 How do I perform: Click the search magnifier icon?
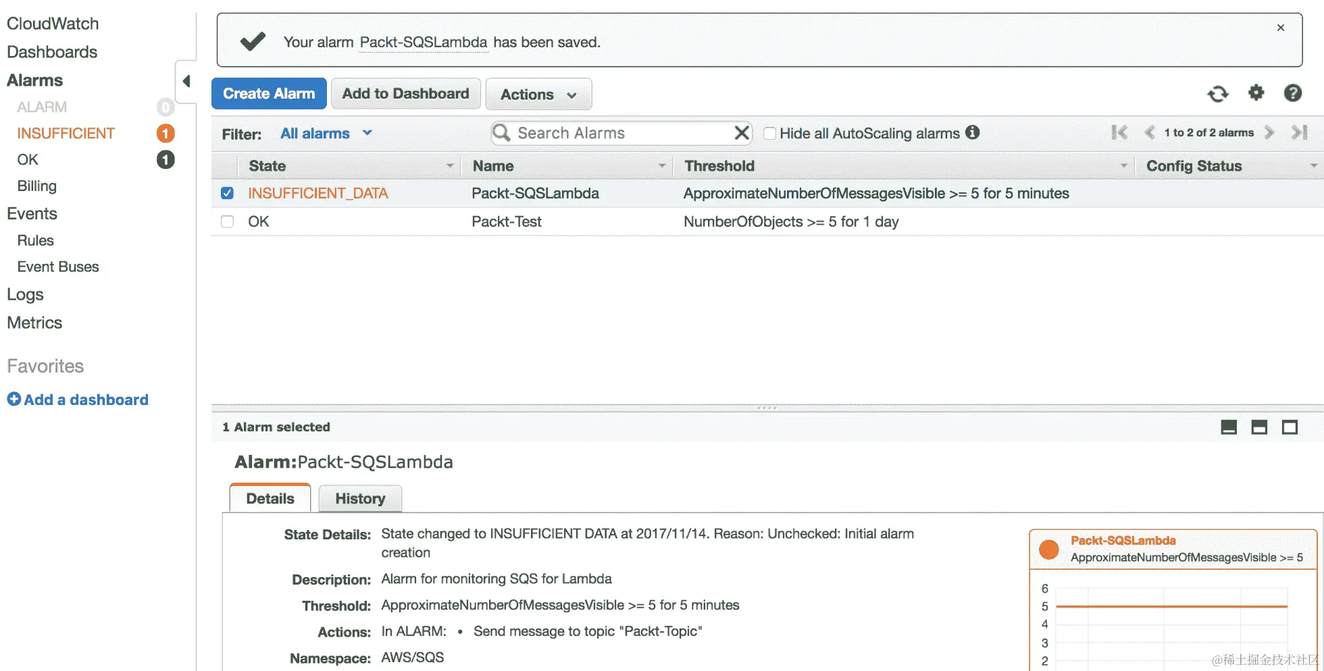[501, 133]
